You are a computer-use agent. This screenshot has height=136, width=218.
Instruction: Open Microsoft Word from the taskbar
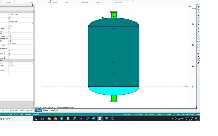[x=94, y=119]
